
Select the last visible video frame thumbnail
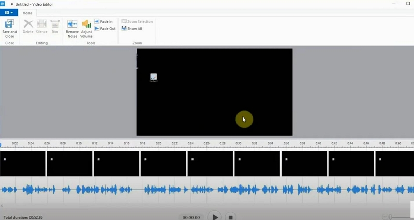coord(395,163)
